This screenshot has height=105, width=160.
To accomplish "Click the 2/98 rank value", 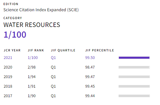I will [32, 67].
